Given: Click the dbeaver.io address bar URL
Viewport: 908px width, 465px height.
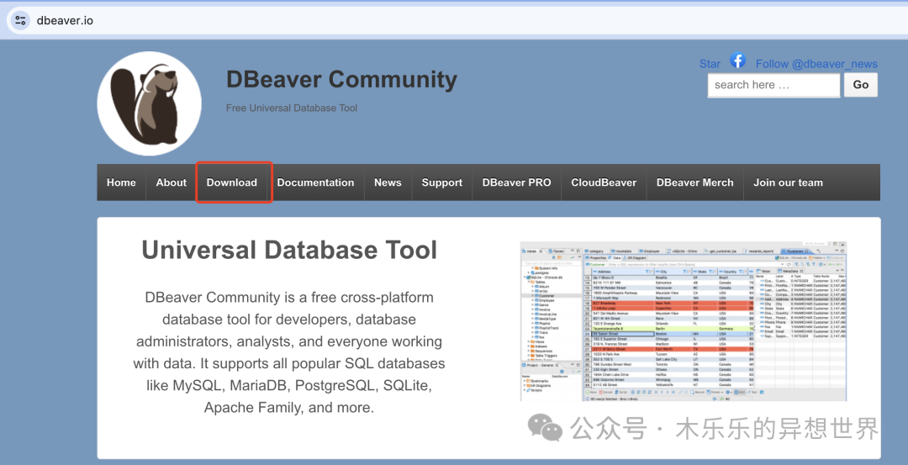Looking at the screenshot, I should coord(65,20).
